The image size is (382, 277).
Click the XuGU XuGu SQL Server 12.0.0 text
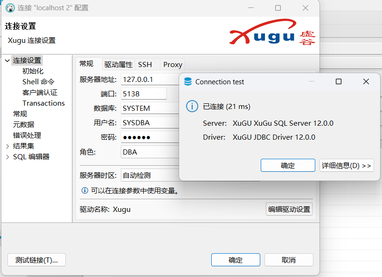pyautogui.click(x=283, y=123)
